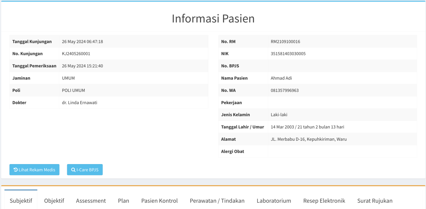The height and width of the screenshot is (209, 426).
Task: Select the Plan tab
Action: coord(123,201)
